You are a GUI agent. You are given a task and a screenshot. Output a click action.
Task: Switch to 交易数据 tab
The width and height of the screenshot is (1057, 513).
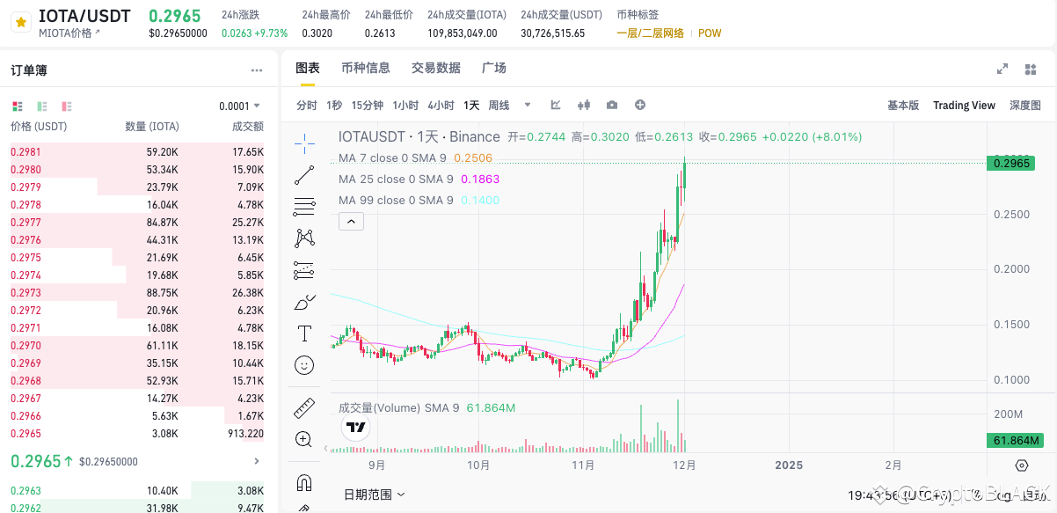point(436,68)
